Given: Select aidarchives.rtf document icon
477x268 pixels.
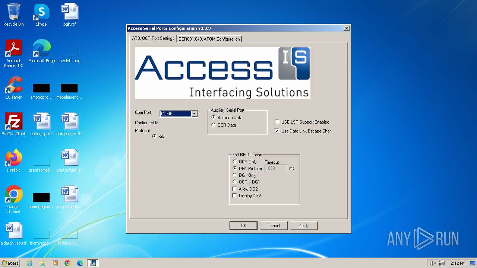Looking at the screenshot, I should [13, 234].
